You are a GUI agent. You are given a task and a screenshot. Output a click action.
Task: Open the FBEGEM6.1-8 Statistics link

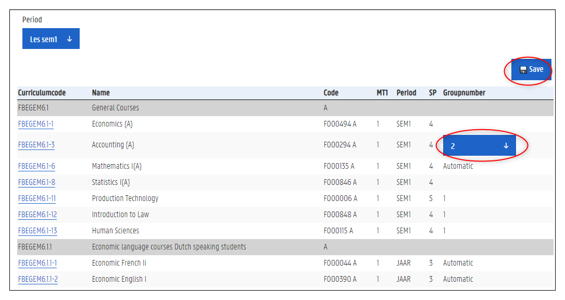click(x=36, y=182)
